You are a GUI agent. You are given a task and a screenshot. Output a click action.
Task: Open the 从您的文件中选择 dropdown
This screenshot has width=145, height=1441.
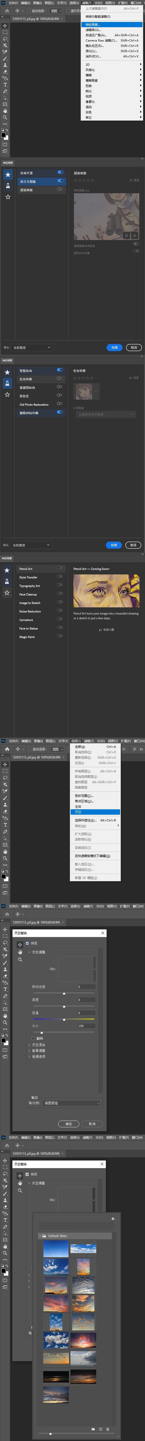click(x=105, y=414)
